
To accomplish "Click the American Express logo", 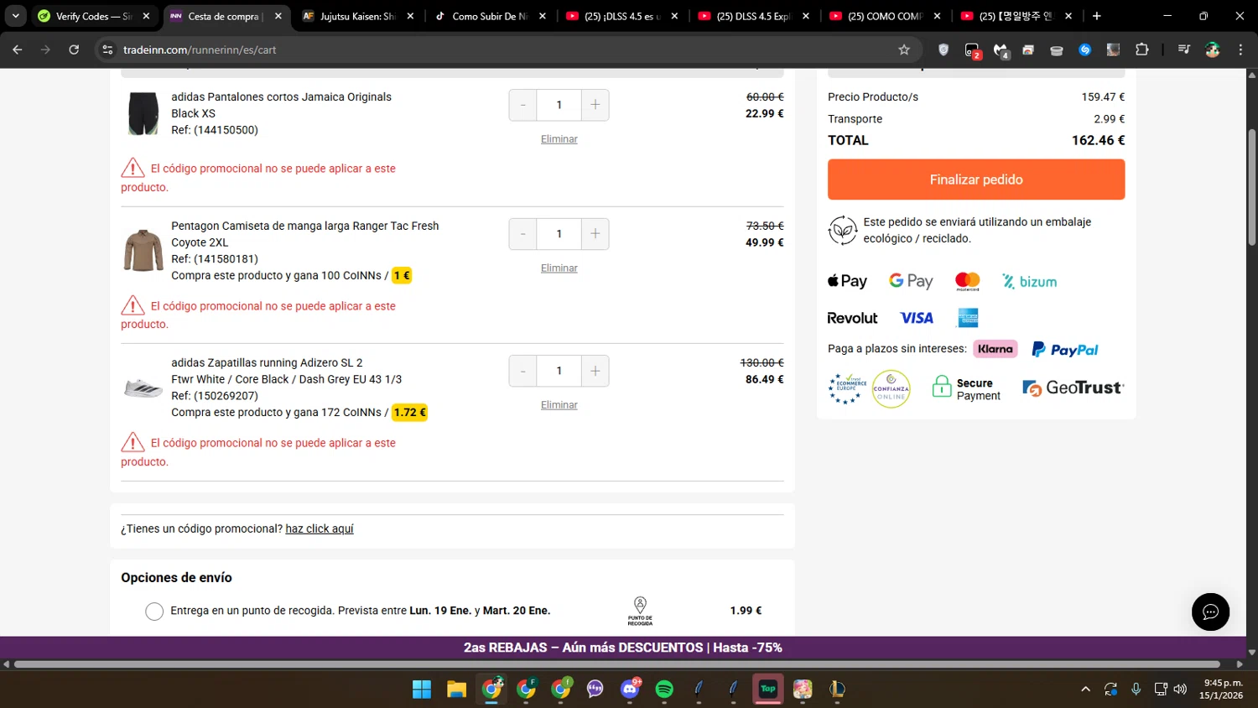I will point(968,318).
